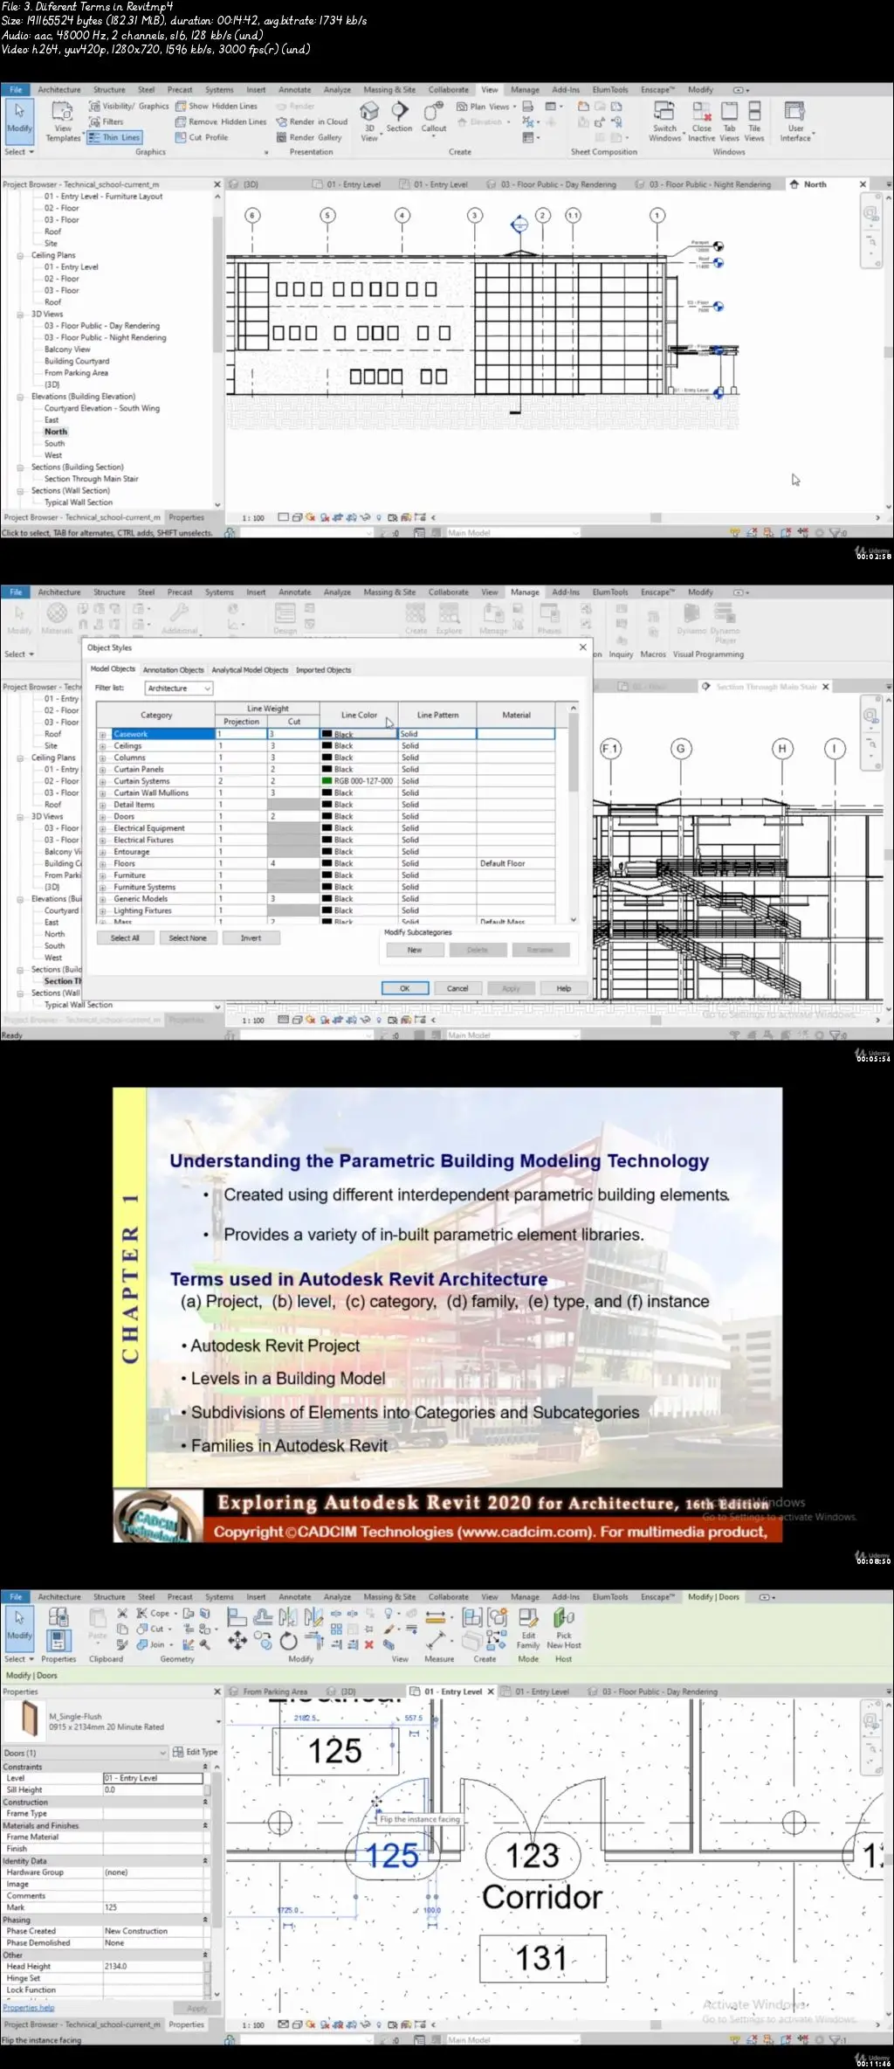Screen dimensions: 894x2069
Task: Click the Black line color of Floors row
Action: coord(358,863)
